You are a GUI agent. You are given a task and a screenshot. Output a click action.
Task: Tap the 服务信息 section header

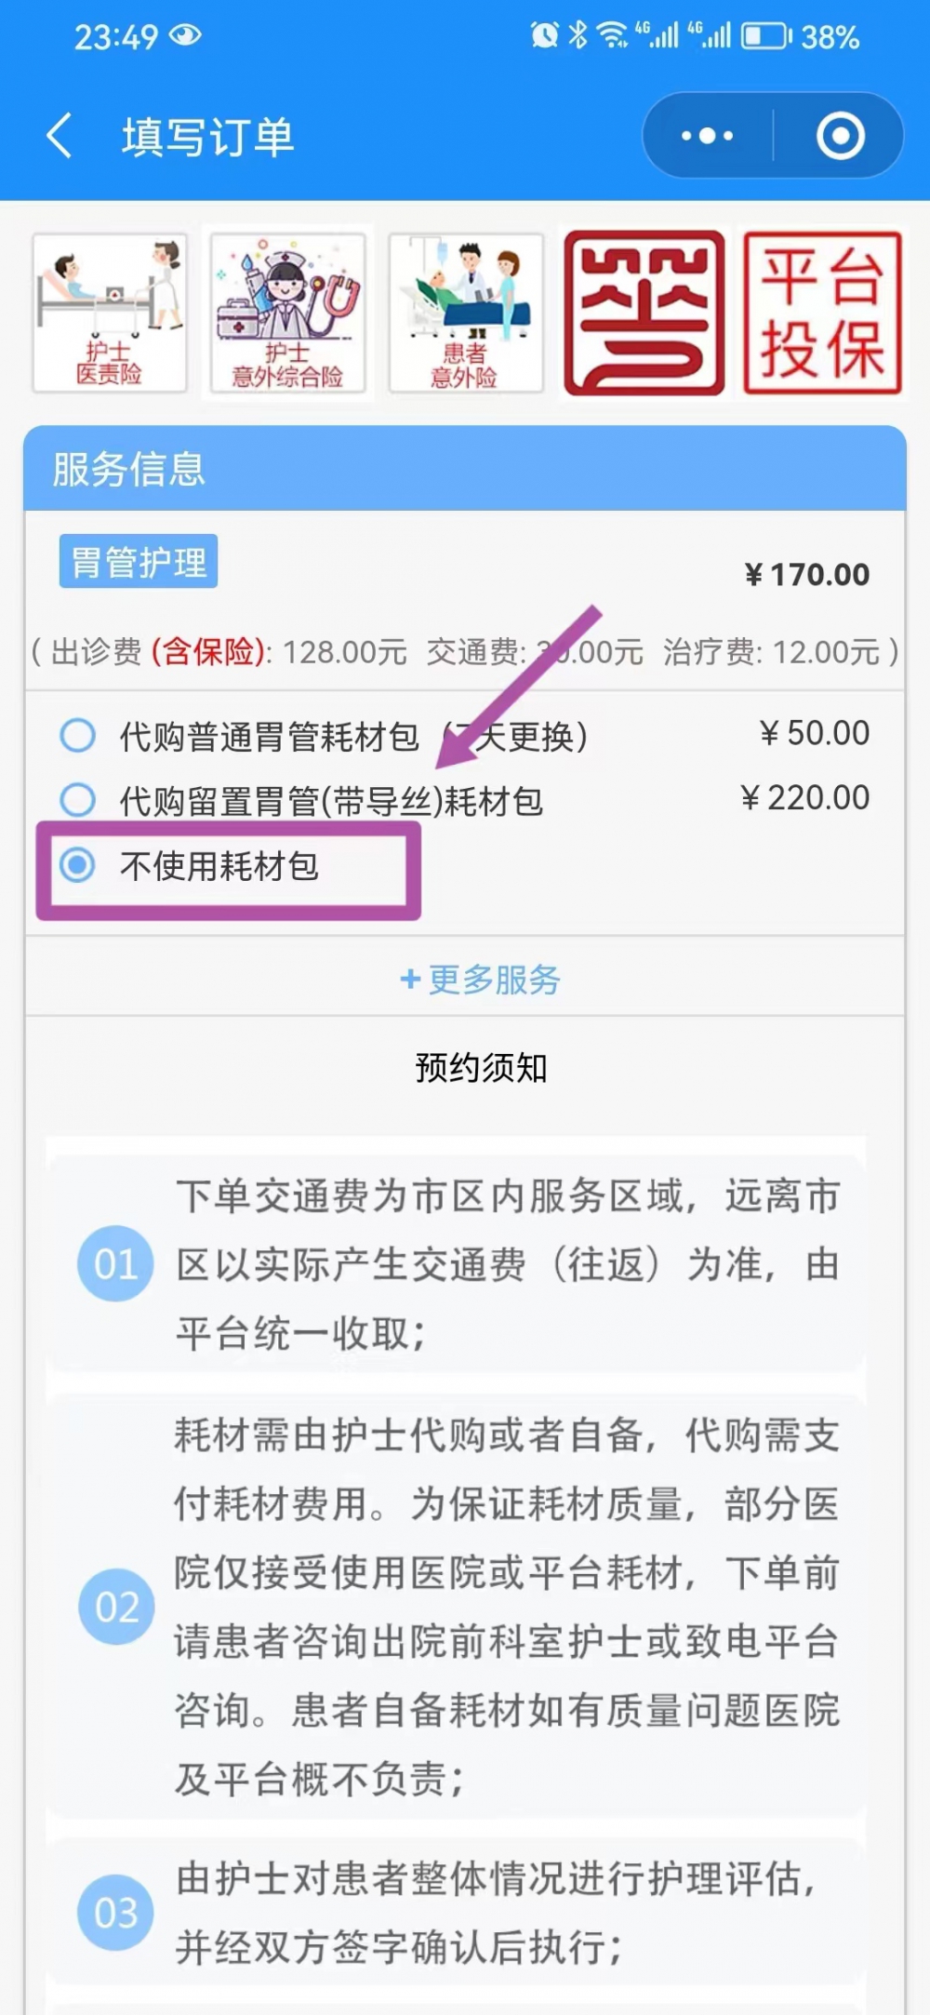pyautogui.click(x=128, y=469)
